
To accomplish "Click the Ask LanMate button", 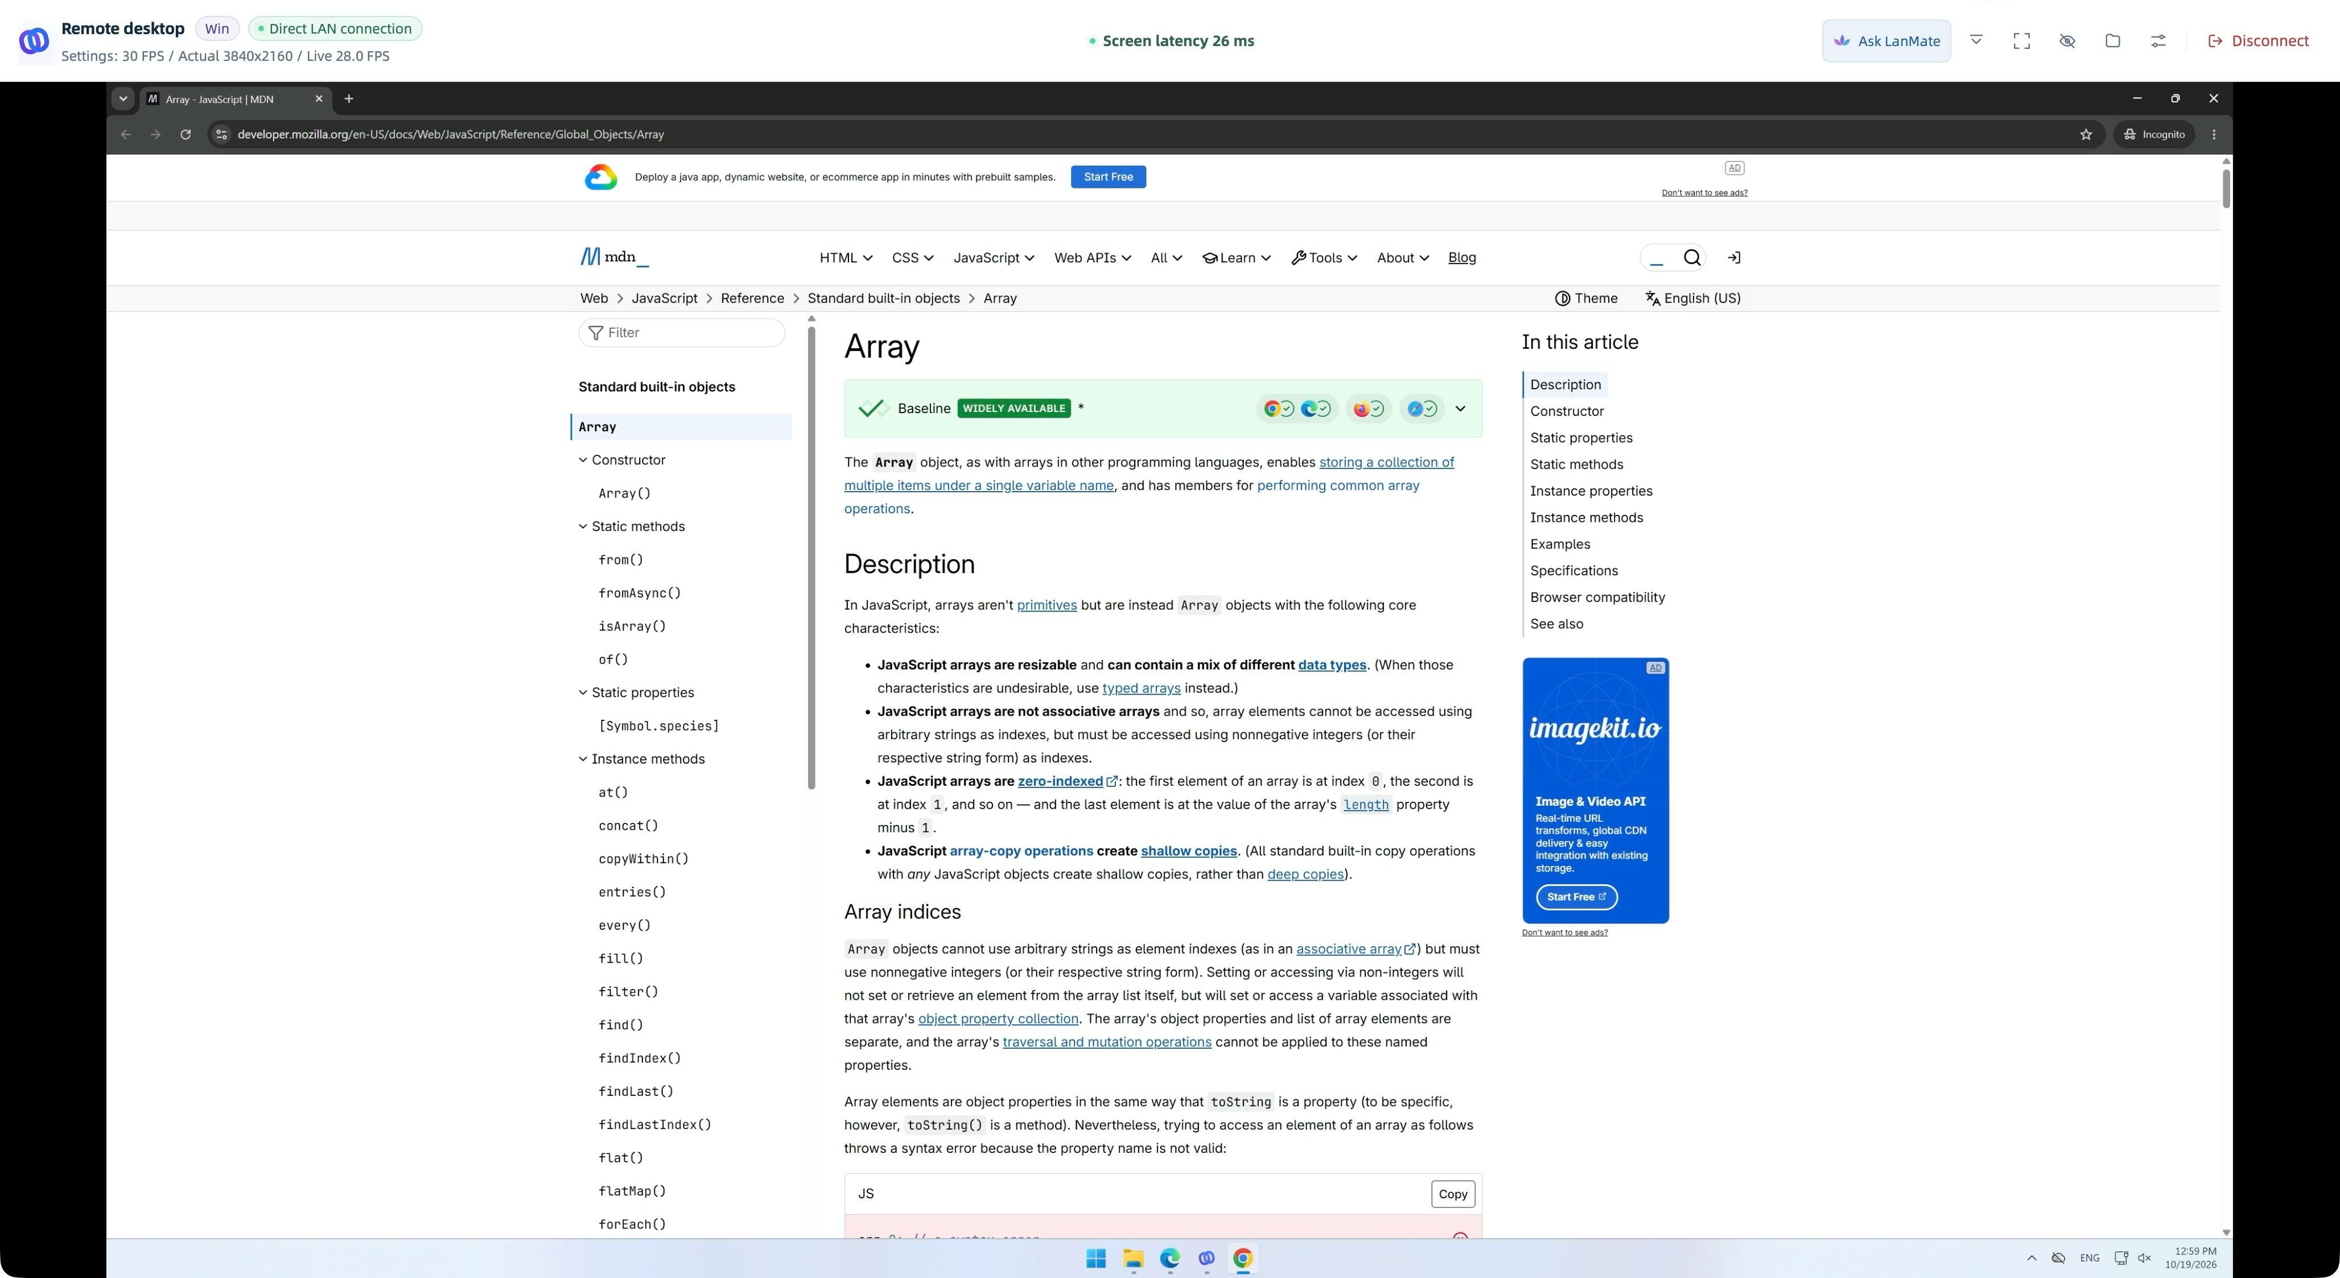I will (1886, 41).
